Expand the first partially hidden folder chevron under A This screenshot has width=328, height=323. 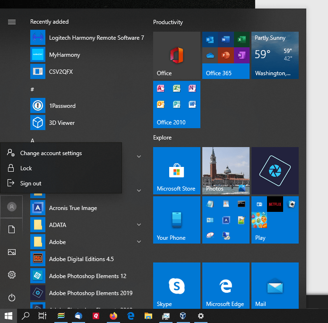pyautogui.click(x=138, y=157)
